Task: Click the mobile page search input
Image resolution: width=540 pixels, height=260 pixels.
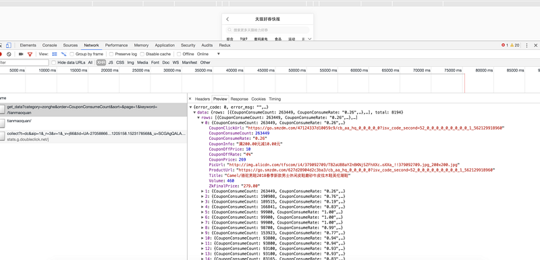Action: [x=268, y=30]
